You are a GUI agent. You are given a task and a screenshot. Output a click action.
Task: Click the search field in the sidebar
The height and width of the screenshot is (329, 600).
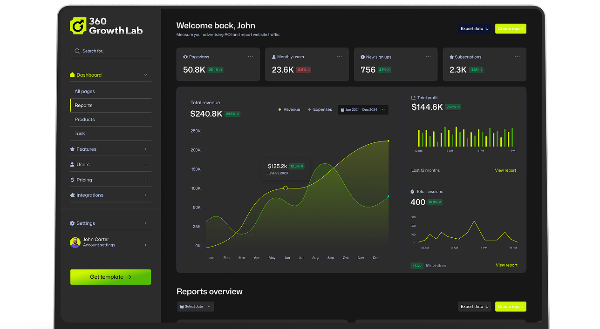[110, 51]
